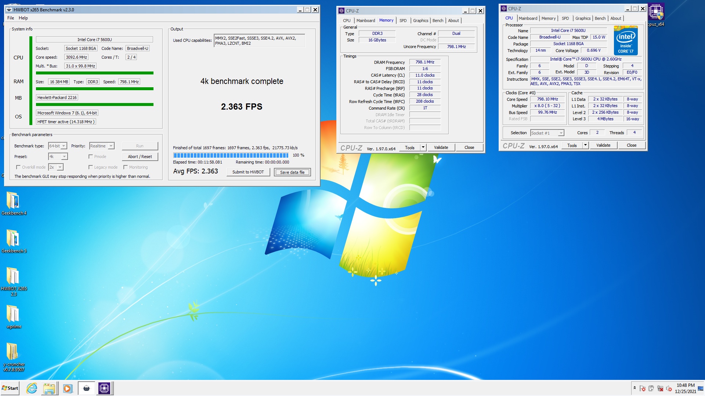Click Close button in right CPU-Z window

tap(631, 145)
